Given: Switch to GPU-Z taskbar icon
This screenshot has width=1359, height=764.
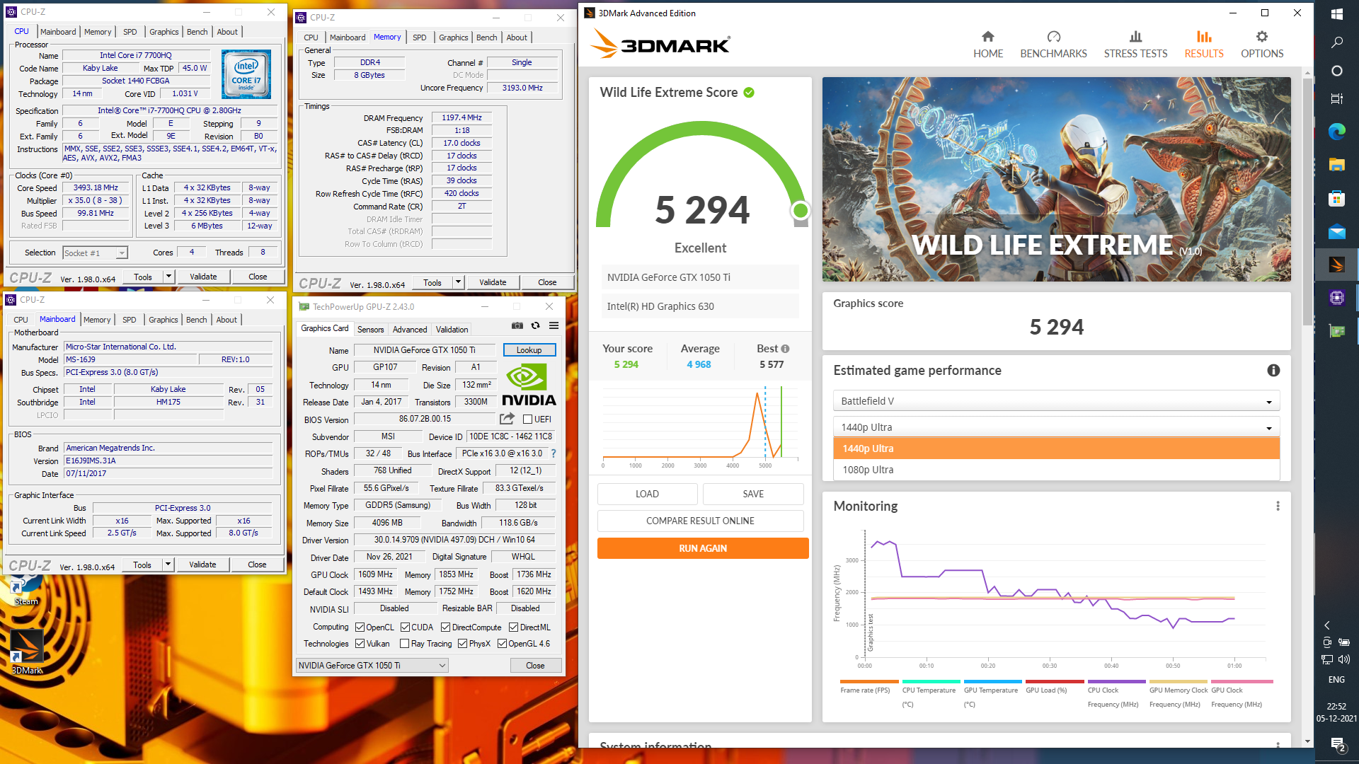Looking at the screenshot, I should click(1336, 330).
